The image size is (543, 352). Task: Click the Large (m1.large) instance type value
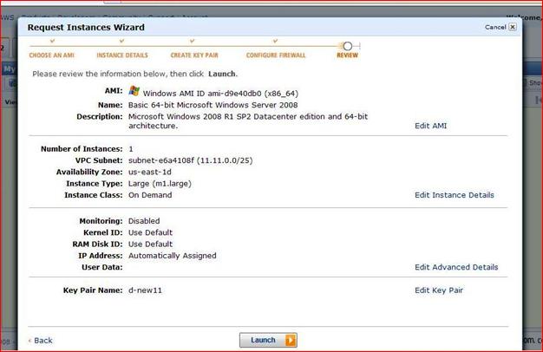pyautogui.click(x=160, y=184)
